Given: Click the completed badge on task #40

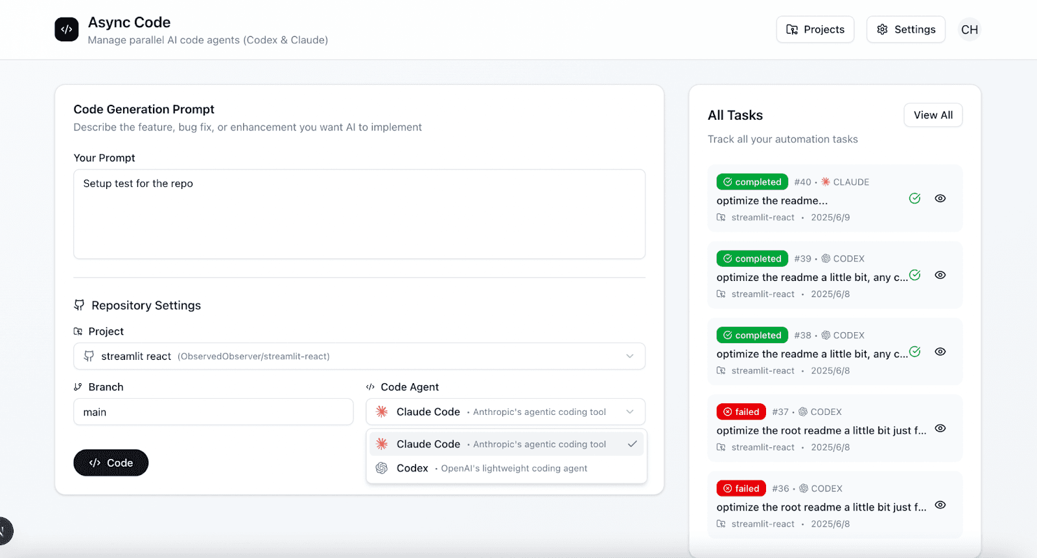Looking at the screenshot, I should click(752, 182).
